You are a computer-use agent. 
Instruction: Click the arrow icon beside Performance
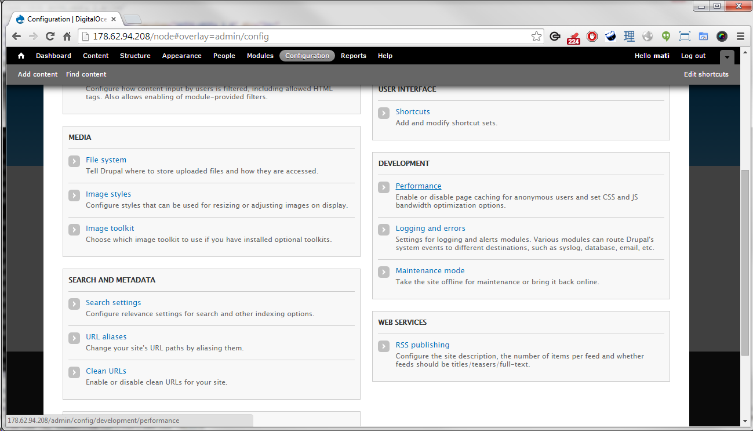click(384, 187)
